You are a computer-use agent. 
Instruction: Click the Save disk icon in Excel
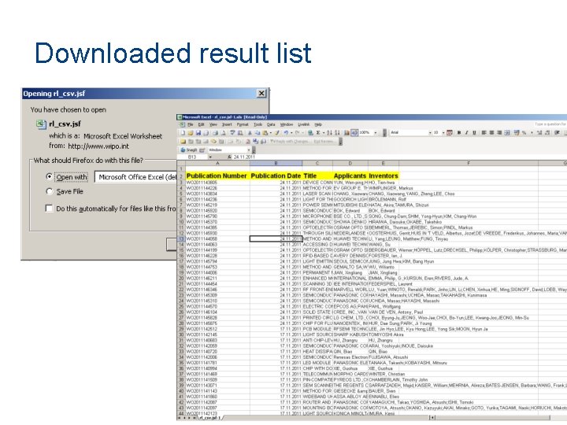pos(198,133)
